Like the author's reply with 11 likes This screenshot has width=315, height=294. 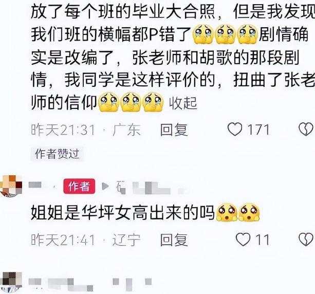[x=243, y=240]
